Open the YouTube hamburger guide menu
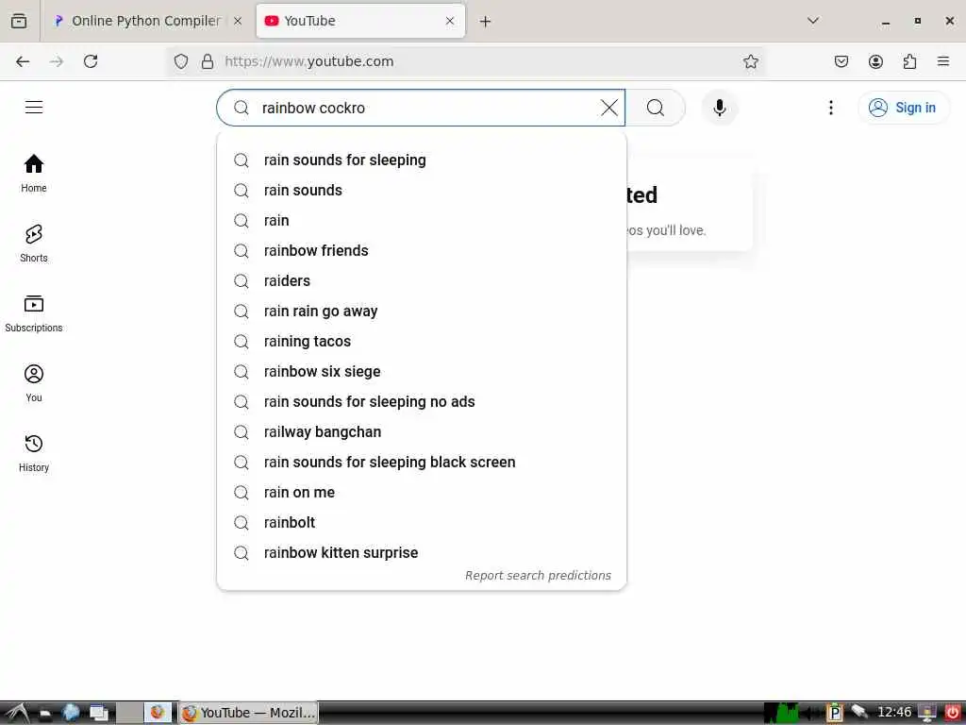This screenshot has height=725, width=966. [x=34, y=108]
